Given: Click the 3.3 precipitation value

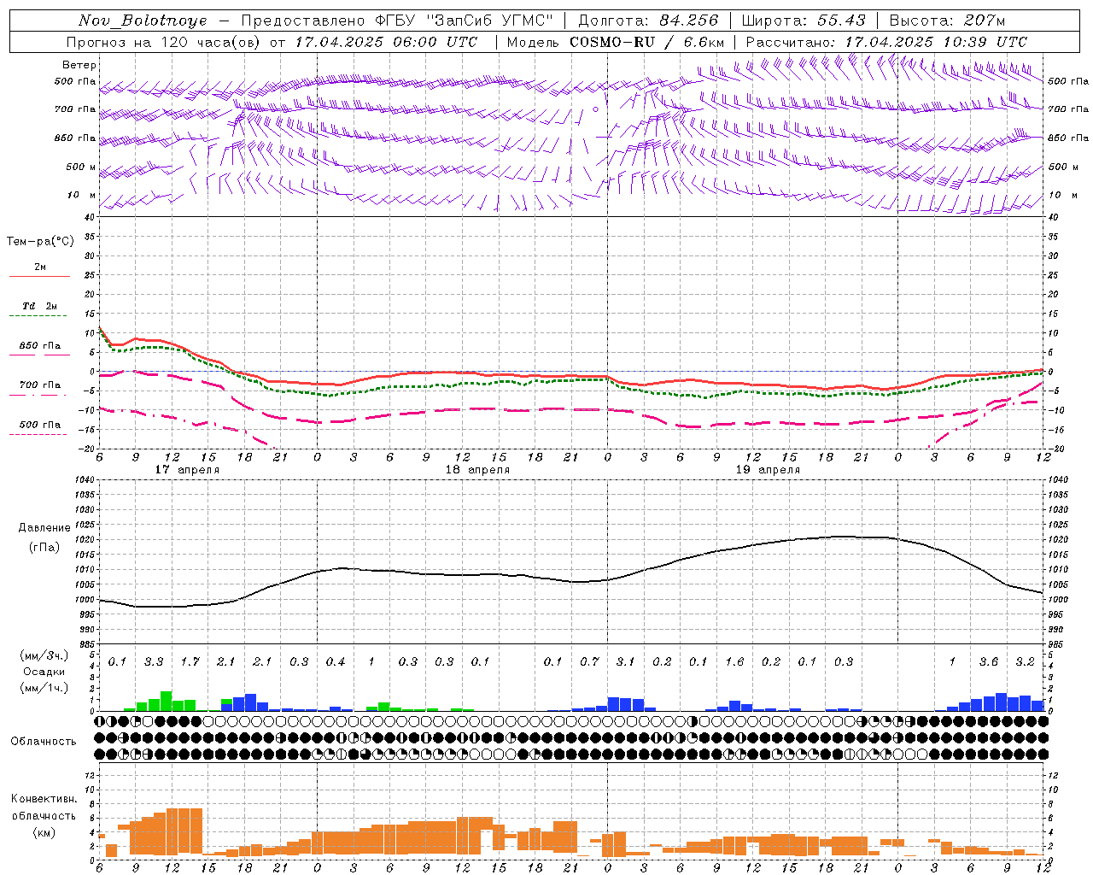Looking at the screenshot, I should (x=154, y=662).
